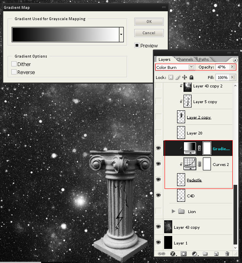
Task: Create a new group folder icon
Action: coord(205,254)
